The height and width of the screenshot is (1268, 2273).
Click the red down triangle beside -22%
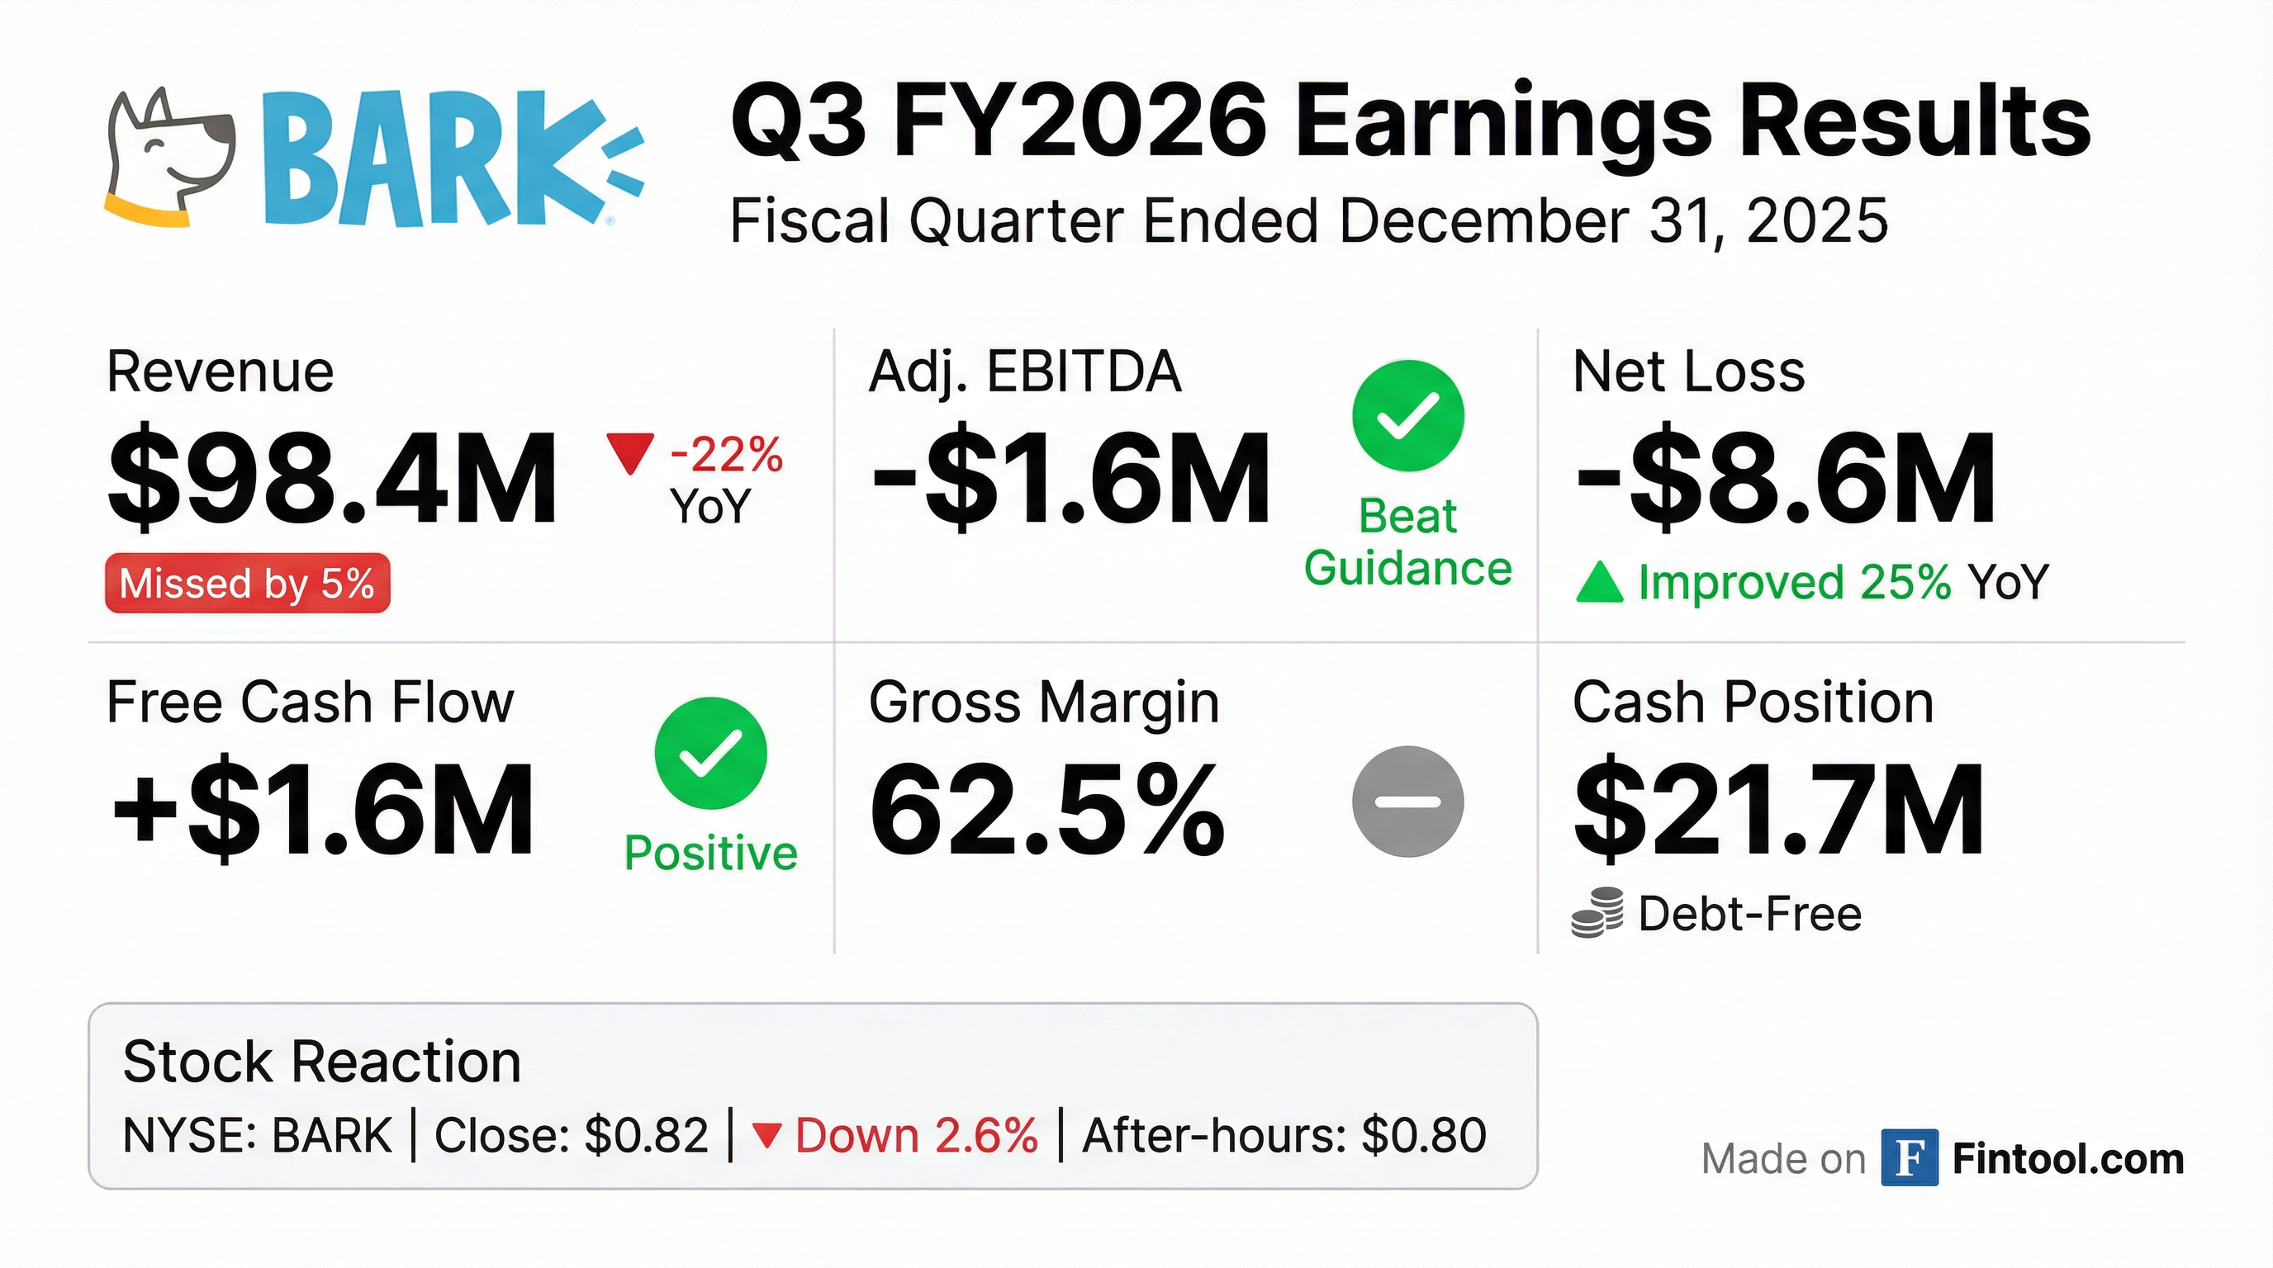tap(629, 453)
